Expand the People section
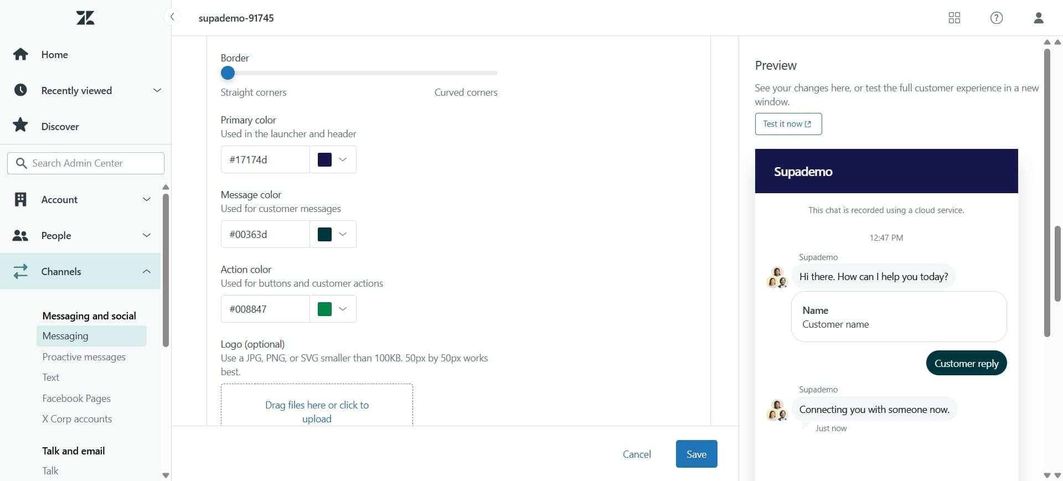This screenshot has height=481, width=1063. click(147, 235)
